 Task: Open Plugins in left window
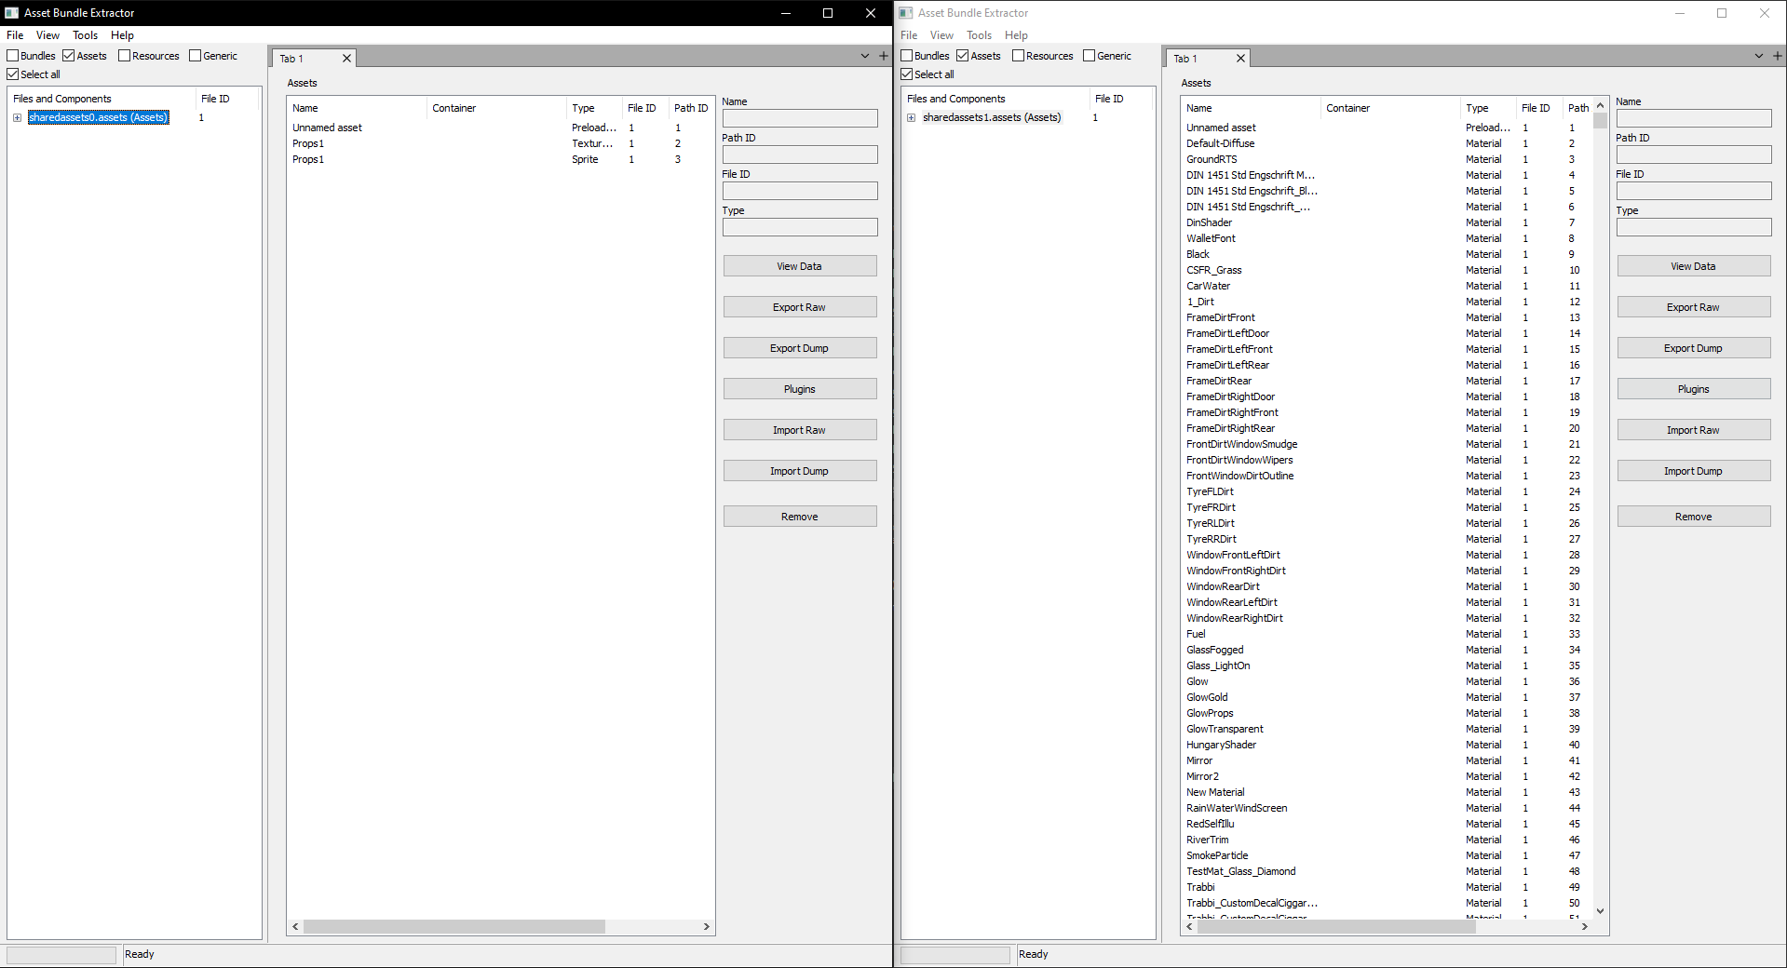(800, 389)
